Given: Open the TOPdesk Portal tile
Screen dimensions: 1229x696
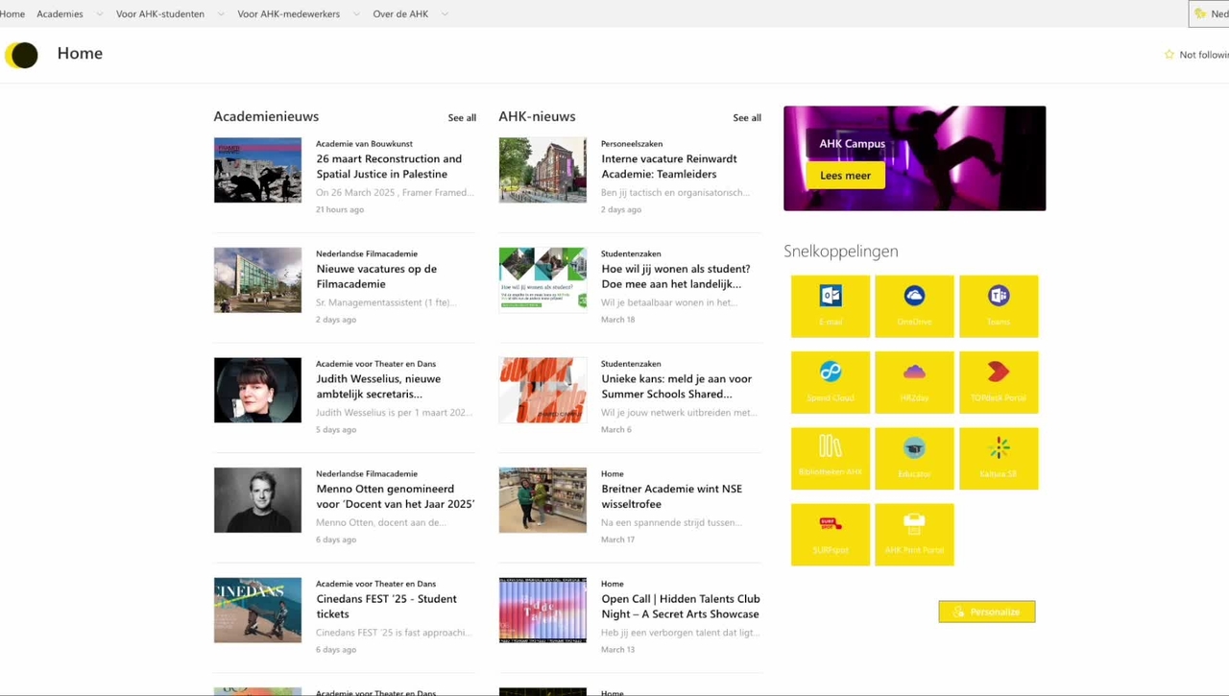Looking at the screenshot, I should click(999, 382).
